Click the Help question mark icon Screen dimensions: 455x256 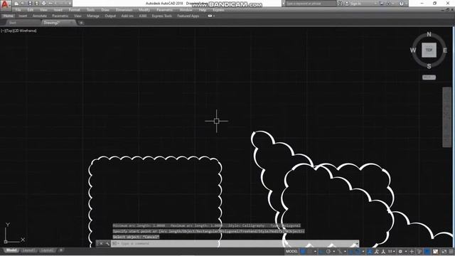pyautogui.click(x=401, y=4)
